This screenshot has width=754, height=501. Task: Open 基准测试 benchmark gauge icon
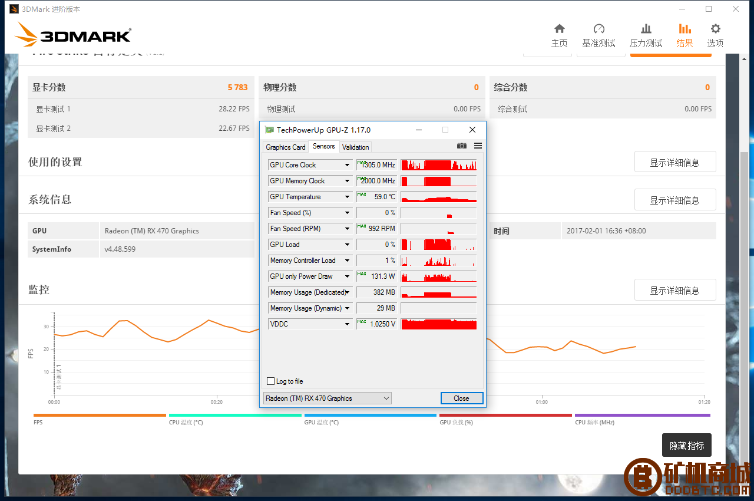598,29
